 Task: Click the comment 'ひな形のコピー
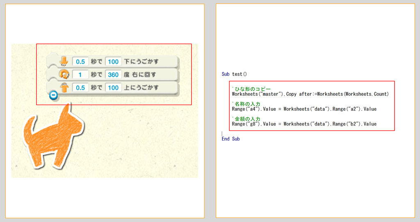[251, 89]
